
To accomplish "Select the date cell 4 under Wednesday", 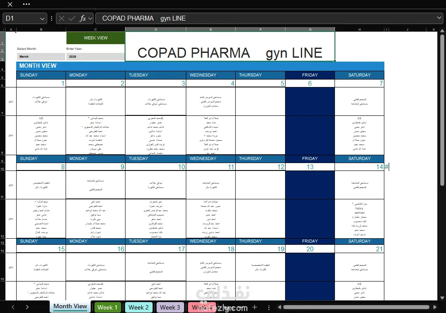I will pos(211,83).
